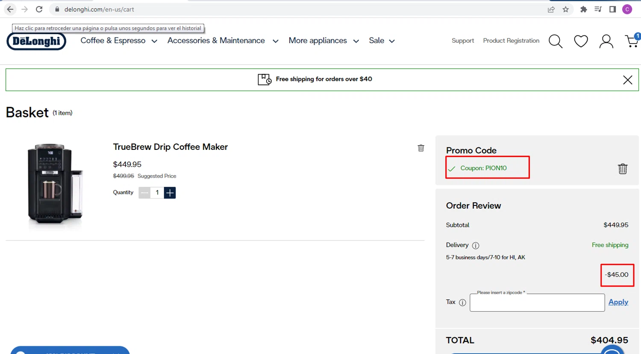
Task: Remove TrueBrew Coffee Maker with trash icon
Action: pyautogui.click(x=421, y=148)
